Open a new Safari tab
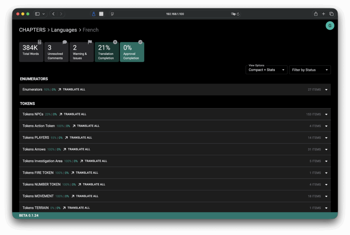The width and height of the screenshot is (350, 235). (x=323, y=14)
